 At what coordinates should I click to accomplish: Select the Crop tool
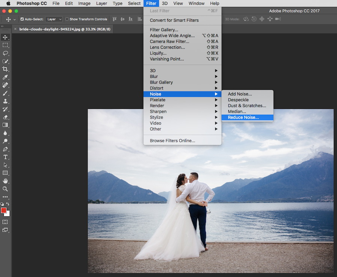[x=5, y=69]
